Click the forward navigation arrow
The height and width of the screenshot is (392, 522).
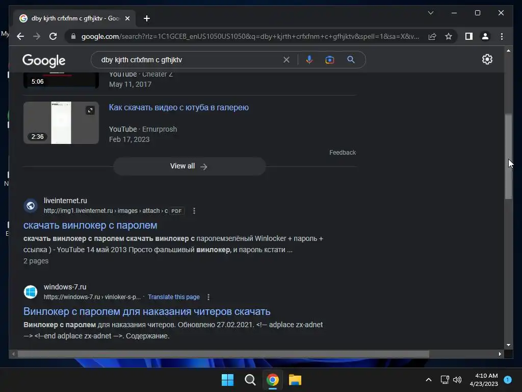pyautogui.click(x=37, y=36)
